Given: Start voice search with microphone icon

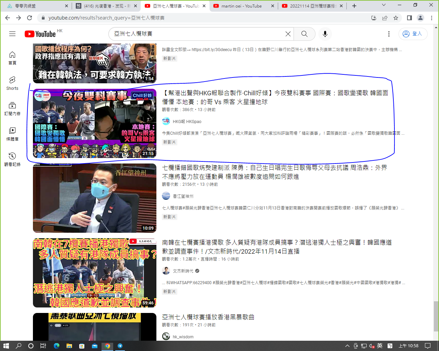Looking at the screenshot, I should click(x=325, y=34).
